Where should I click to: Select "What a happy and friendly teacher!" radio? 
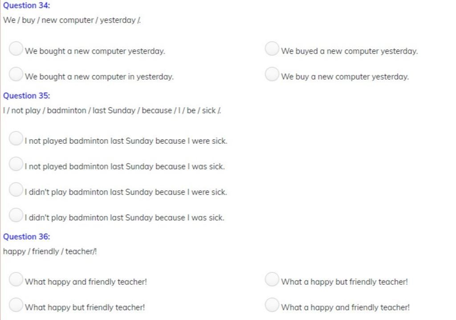(272, 305)
